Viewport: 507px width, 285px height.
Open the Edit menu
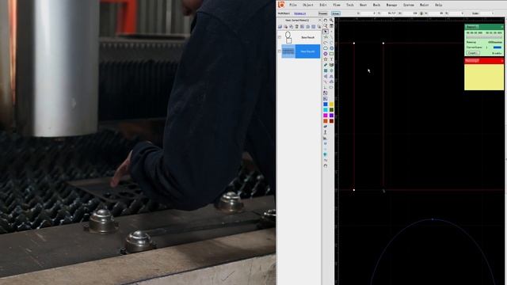click(x=323, y=5)
